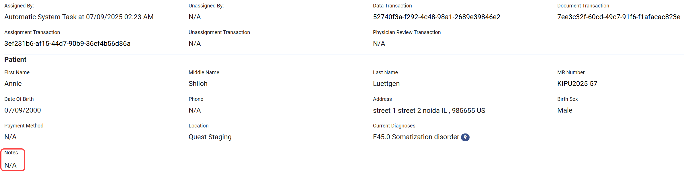Click the Patient section heading
684x173 pixels.
pos(15,60)
